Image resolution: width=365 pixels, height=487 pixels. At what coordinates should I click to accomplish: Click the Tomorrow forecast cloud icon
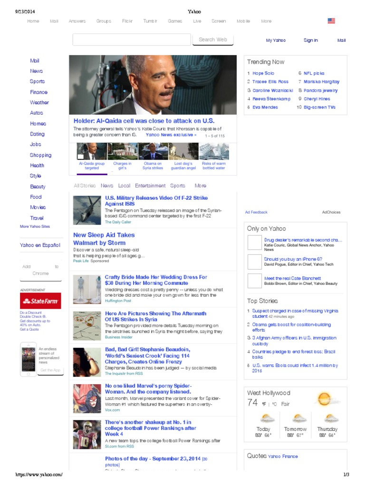pyautogui.click(x=298, y=418)
